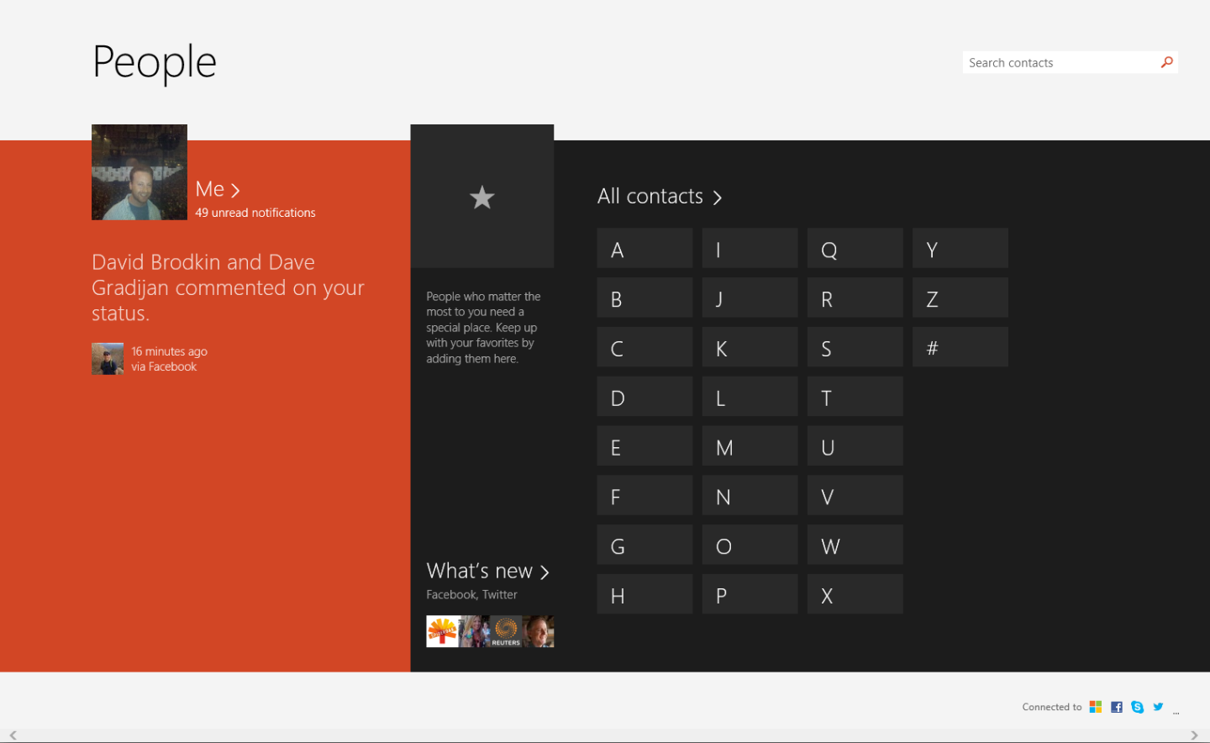Click the 49 unread notifications link
Viewport: 1210px width, 743px height.
point(255,212)
